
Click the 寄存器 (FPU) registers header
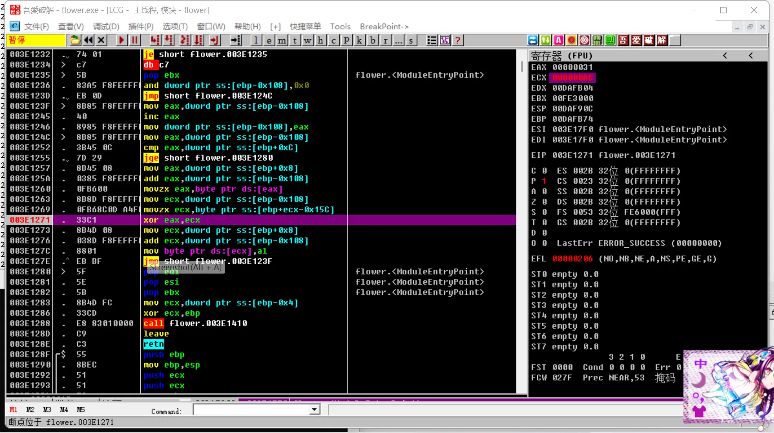[562, 56]
